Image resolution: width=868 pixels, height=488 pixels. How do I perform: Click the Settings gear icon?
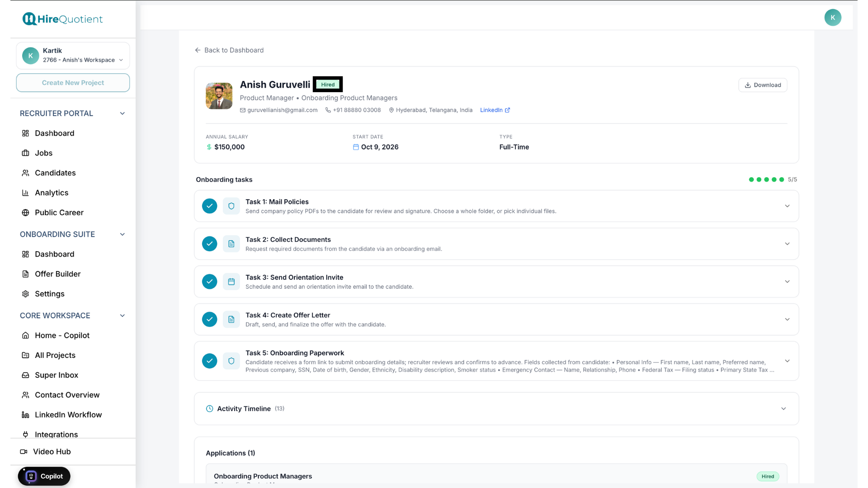[25, 294]
